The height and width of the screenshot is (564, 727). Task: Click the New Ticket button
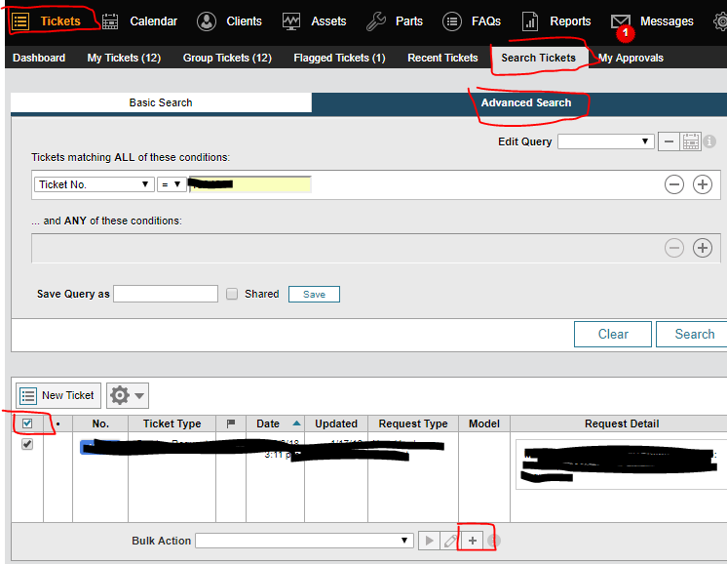(58, 395)
